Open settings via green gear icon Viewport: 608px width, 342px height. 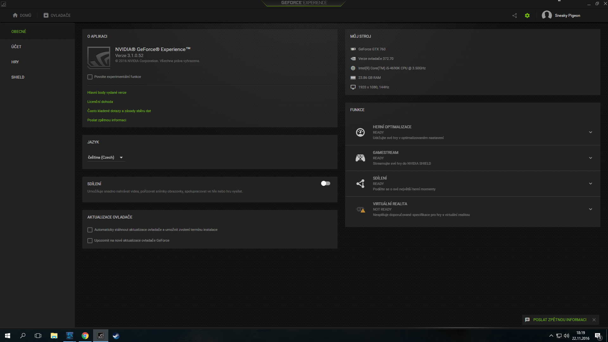[x=527, y=16]
